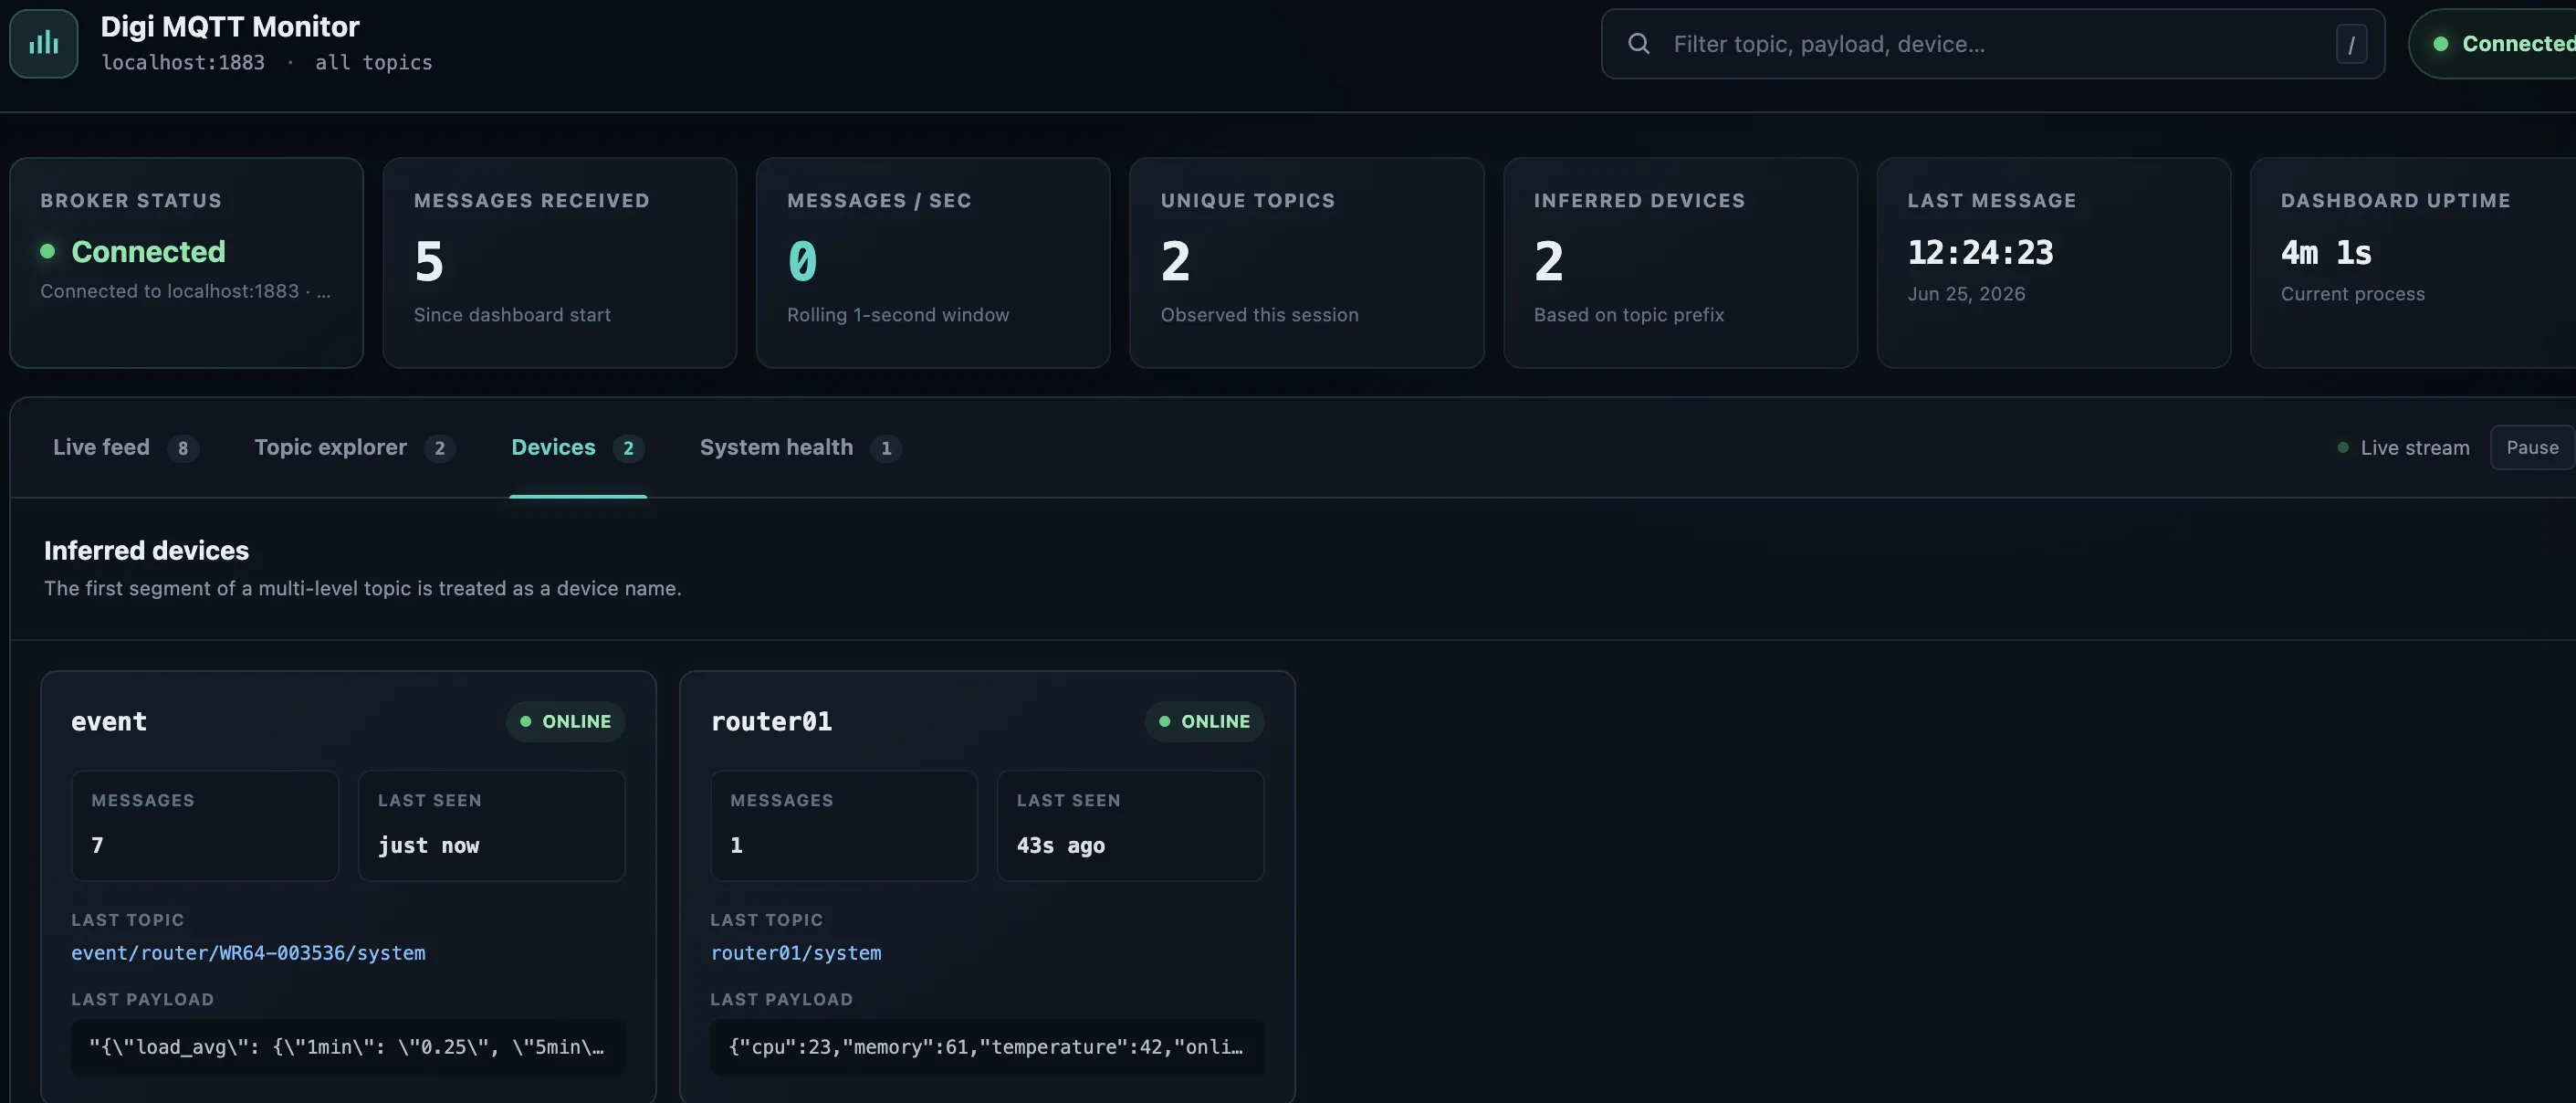Pause the live stream
This screenshot has width=2576, height=1103.
[2532, 447]
